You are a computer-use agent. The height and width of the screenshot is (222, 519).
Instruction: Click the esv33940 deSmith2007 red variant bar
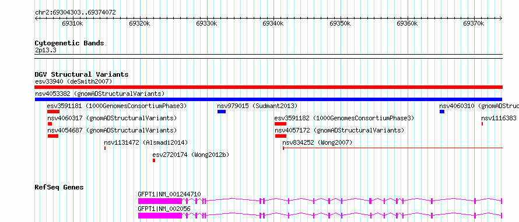point(268,87)
